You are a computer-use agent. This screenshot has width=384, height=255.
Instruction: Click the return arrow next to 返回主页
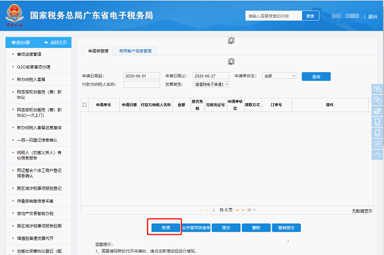[x=46, y=42]
